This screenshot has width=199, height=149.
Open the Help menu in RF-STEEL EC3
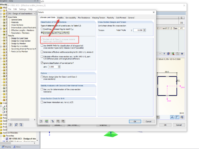(x=30, y=9)
